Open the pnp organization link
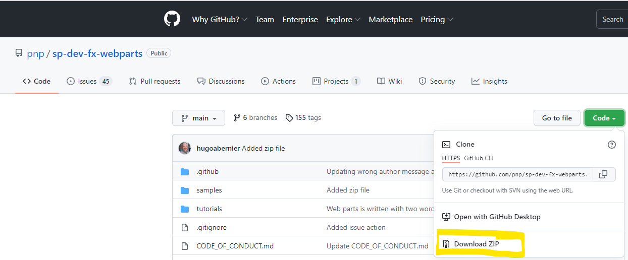The image size is (628, 260). 35,54
